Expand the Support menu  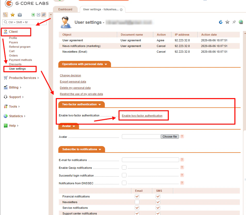tap(23, 97)
